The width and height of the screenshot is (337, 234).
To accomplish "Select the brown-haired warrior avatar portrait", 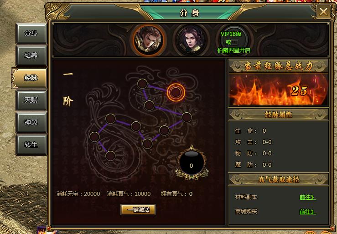I will point(148,40).
